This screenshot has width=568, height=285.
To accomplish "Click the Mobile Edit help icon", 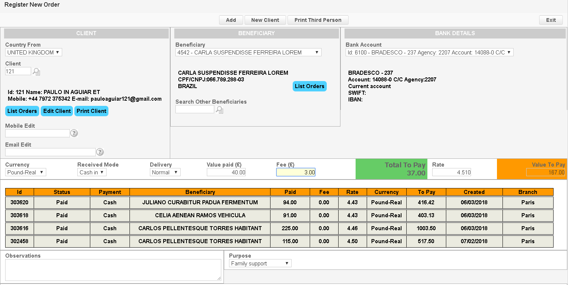I will click(x=74, y=133).
